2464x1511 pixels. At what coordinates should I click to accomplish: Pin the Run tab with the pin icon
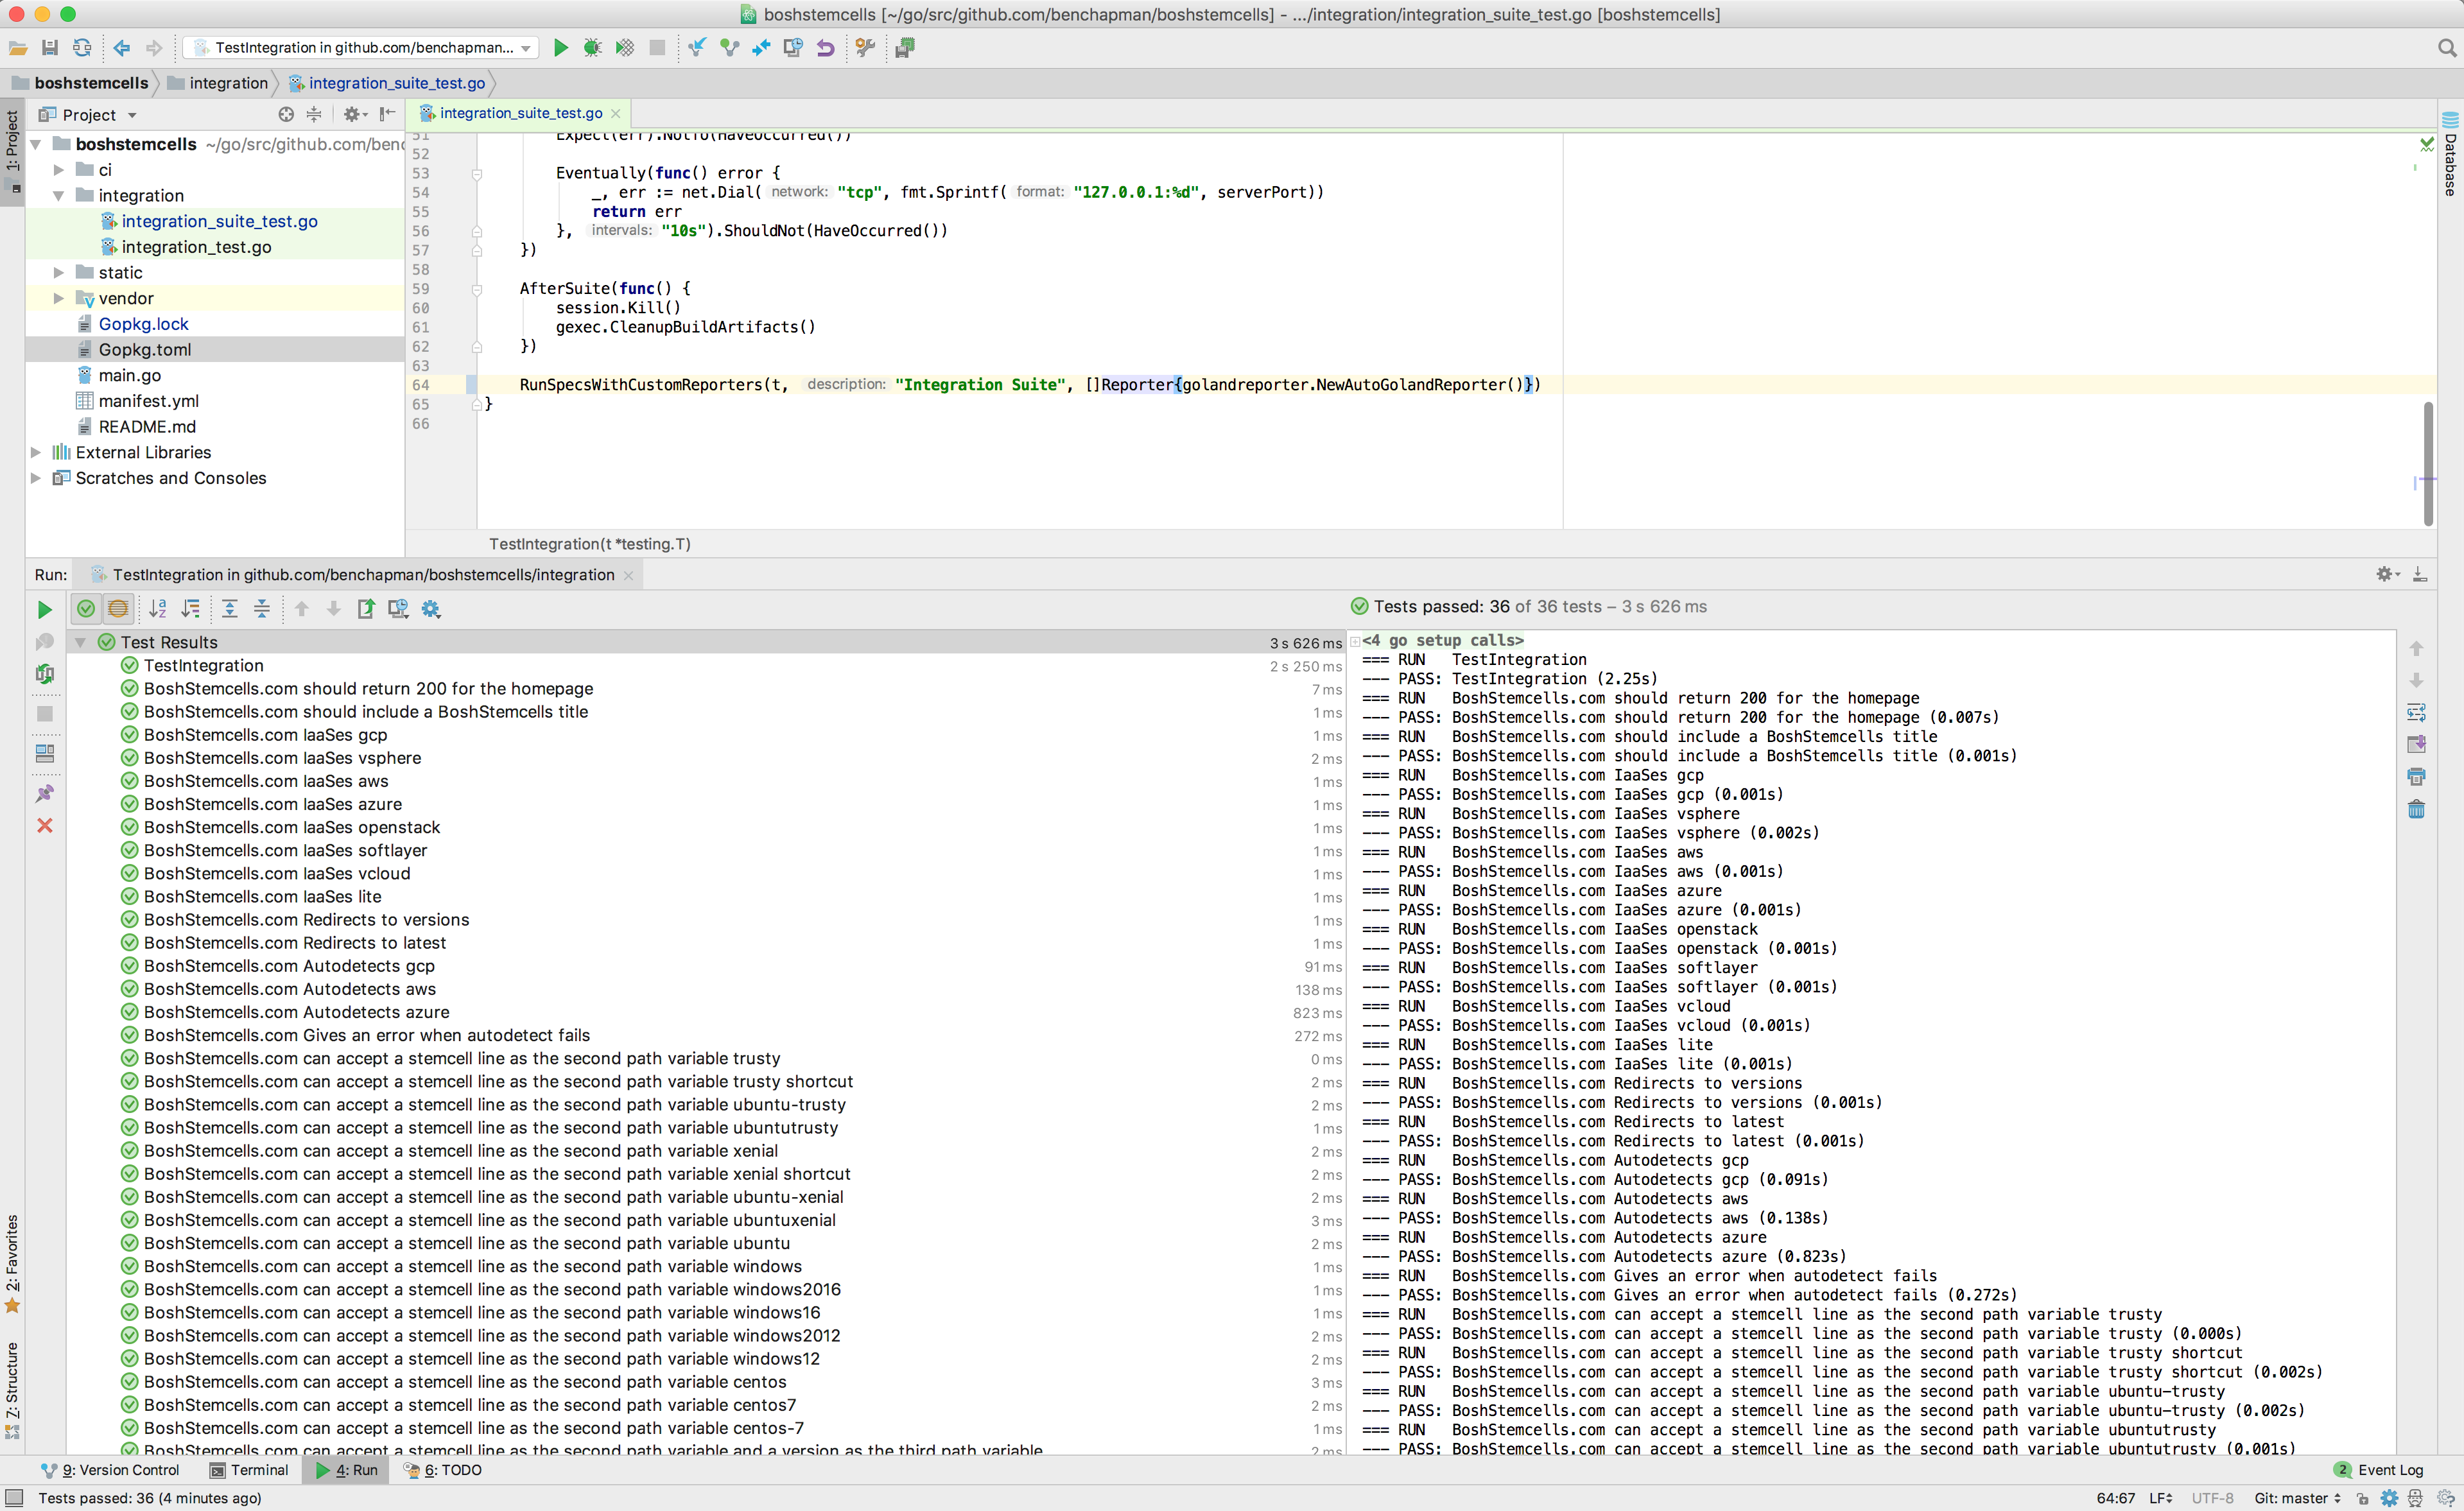(x=44, y=793)
